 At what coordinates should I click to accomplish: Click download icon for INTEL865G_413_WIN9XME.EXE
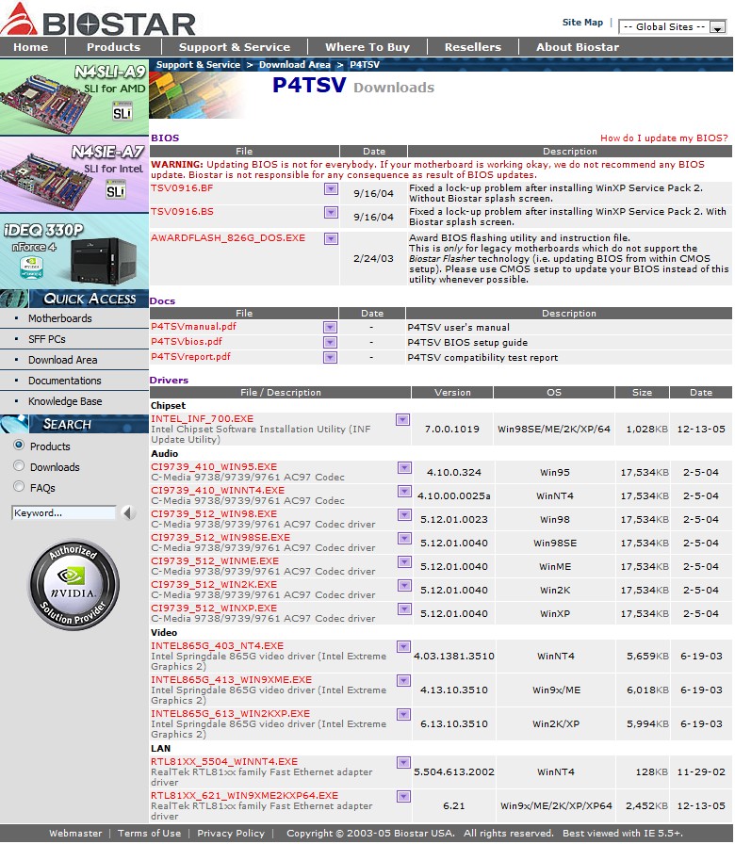coord(403,681)
